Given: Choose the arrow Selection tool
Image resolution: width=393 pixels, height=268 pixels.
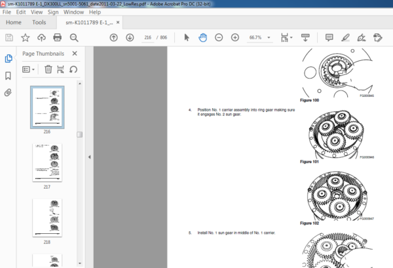Looking at the screenshot, I should pos(187,37).
